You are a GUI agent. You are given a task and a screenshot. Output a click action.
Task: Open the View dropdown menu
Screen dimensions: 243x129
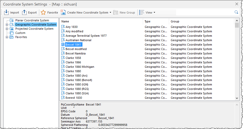point(147,13)
